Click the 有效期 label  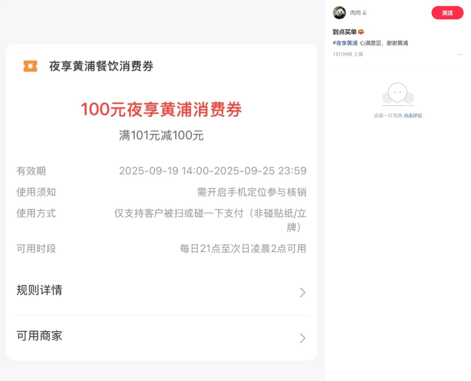click(x=31, y=171)
